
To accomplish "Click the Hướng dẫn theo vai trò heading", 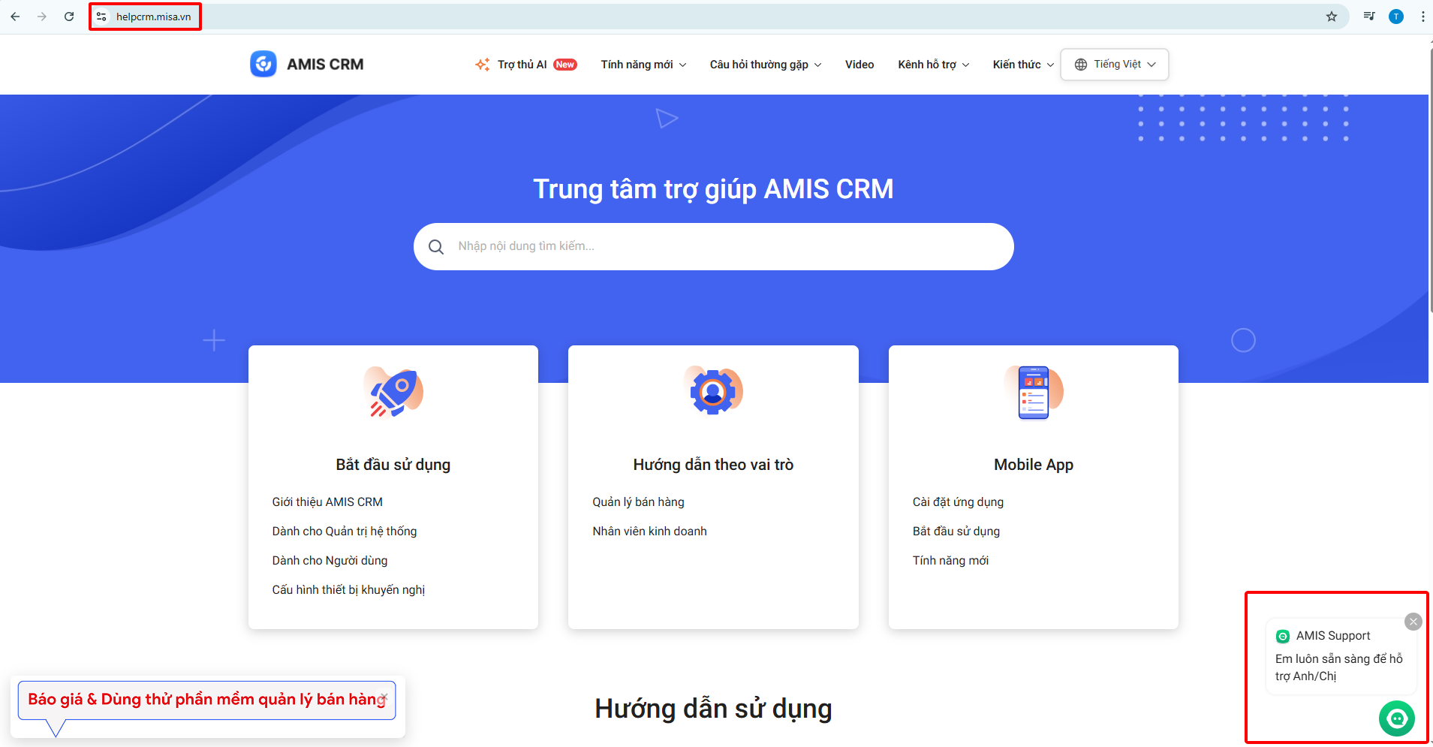I will pyautogui.click(x=713, y=465).
